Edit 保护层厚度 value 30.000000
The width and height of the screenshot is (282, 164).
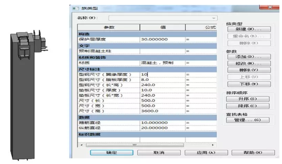click(162, 39)
